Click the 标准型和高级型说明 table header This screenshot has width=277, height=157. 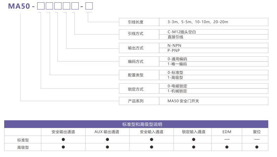(x=136, y=124)
